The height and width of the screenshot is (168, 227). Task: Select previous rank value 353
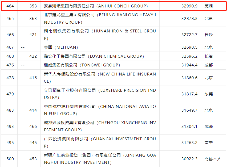33,6
